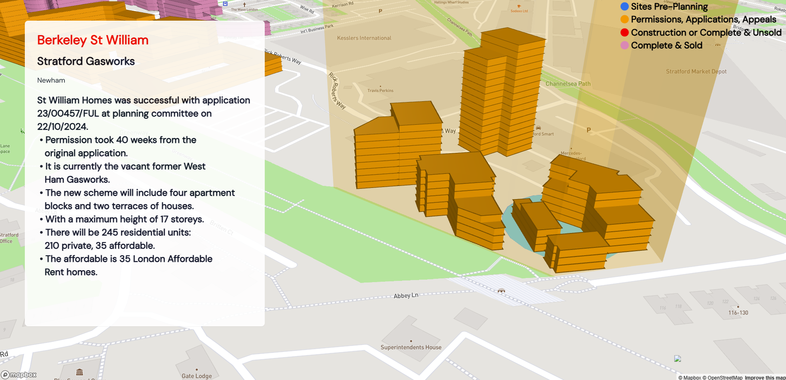The image size is (786, 380).
Task: Click the Kerrison Rd street label
Action: (343, 5)
